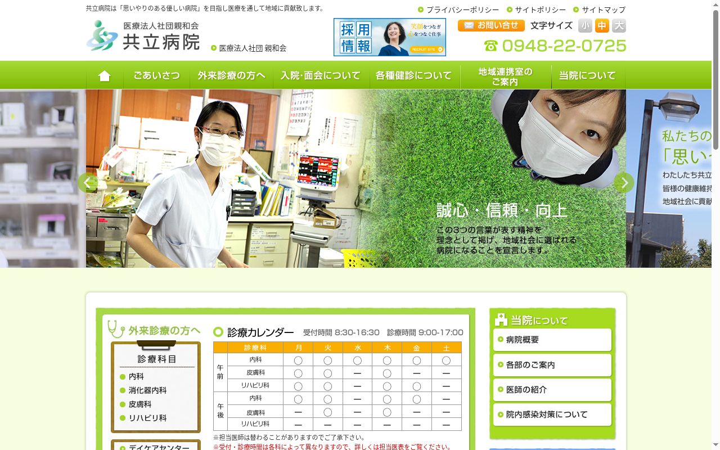The width and height of the screenshot is (720, 450).
Task: Open the ごあいさつ menu item
Action: [x=157, y=75]
